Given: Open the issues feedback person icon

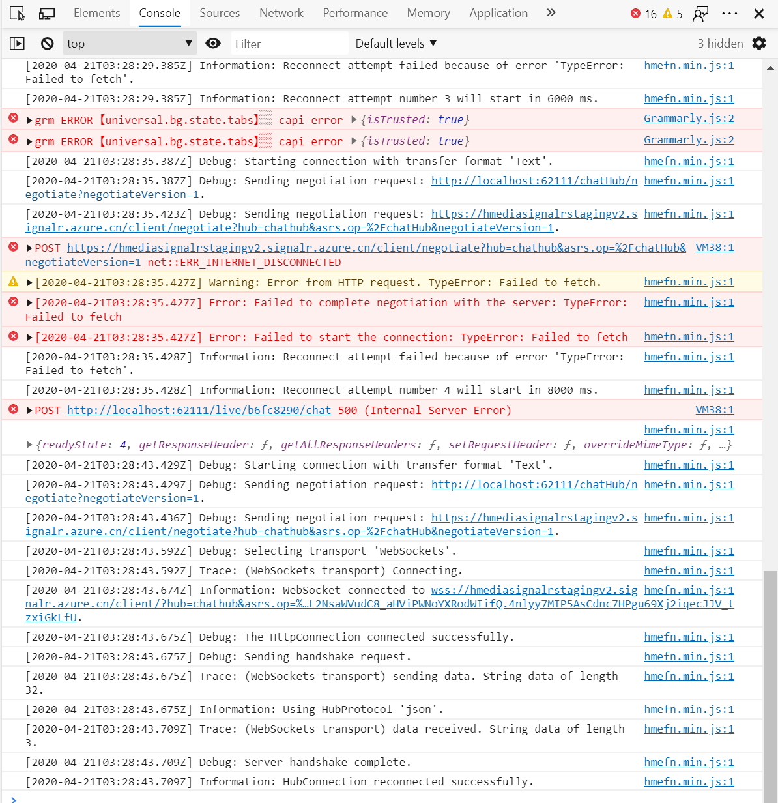Looking at the screenshot, I should pyautogui.click(x=700, y=12).
